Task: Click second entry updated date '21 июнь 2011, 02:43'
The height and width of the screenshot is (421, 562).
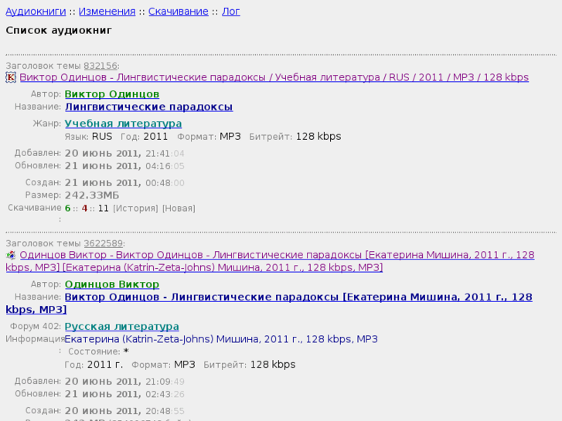Action: click(x=124, y=395)
